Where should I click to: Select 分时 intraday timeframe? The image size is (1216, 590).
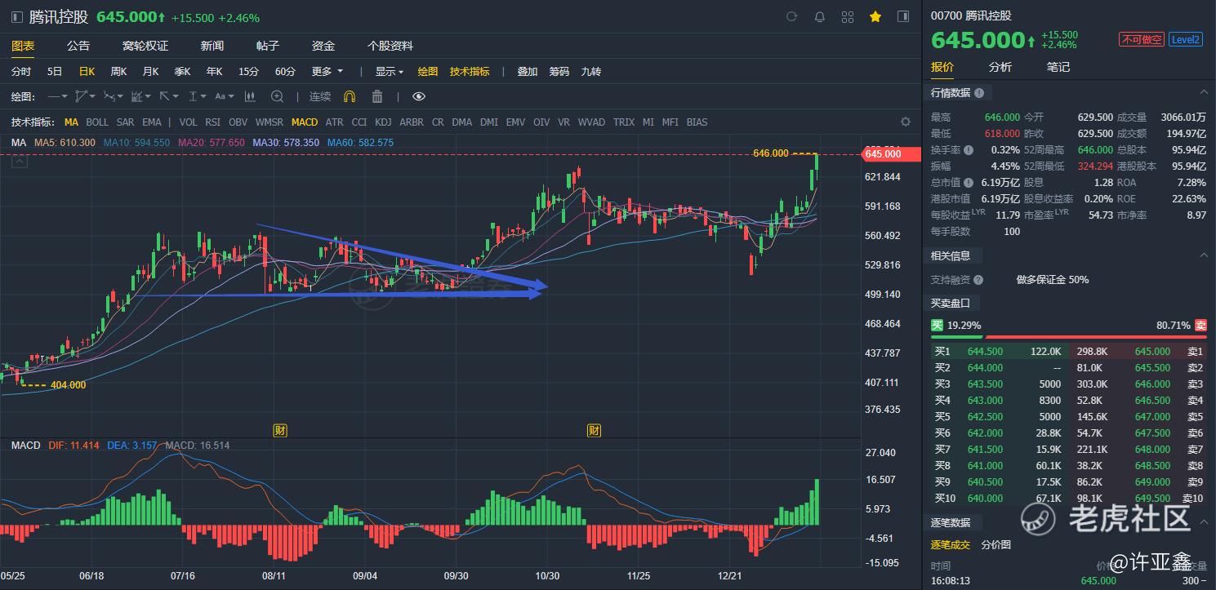click(x=21, y=72)
